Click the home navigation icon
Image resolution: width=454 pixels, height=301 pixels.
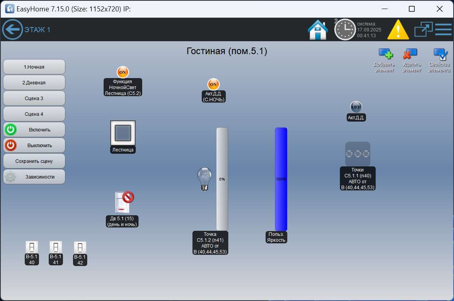319,29
